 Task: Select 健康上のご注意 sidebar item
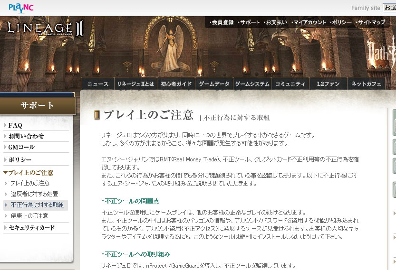click(29, 216)
